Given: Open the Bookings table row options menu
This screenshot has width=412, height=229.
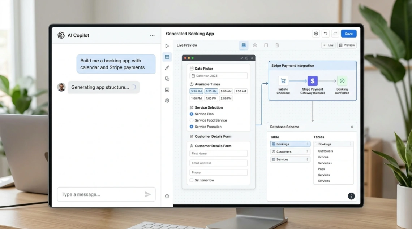Looking at the screenshot, I should [x=307, y=144].
